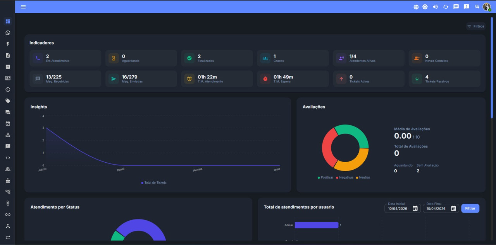
Task: Open the flow tree icon in sidebar
Action: coord(8,192)
